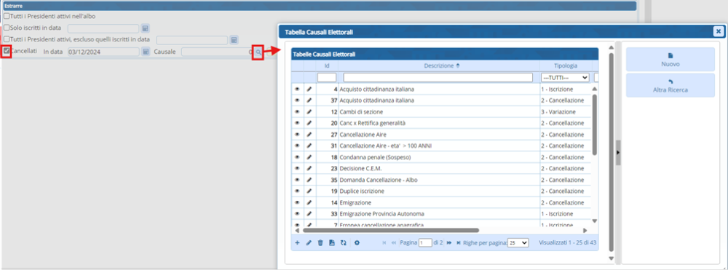Open calendar picker next to In data
Screen dimensions: 728x270
(146, 52)
